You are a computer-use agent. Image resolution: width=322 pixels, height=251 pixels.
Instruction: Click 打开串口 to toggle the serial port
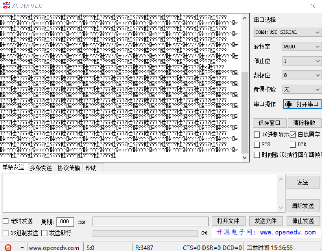pyautogui.click(x=302, y=104)
